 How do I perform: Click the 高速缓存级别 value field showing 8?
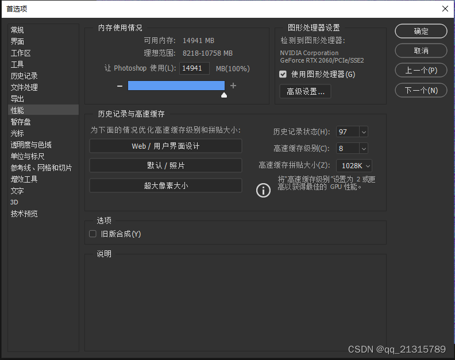point(348,149)
